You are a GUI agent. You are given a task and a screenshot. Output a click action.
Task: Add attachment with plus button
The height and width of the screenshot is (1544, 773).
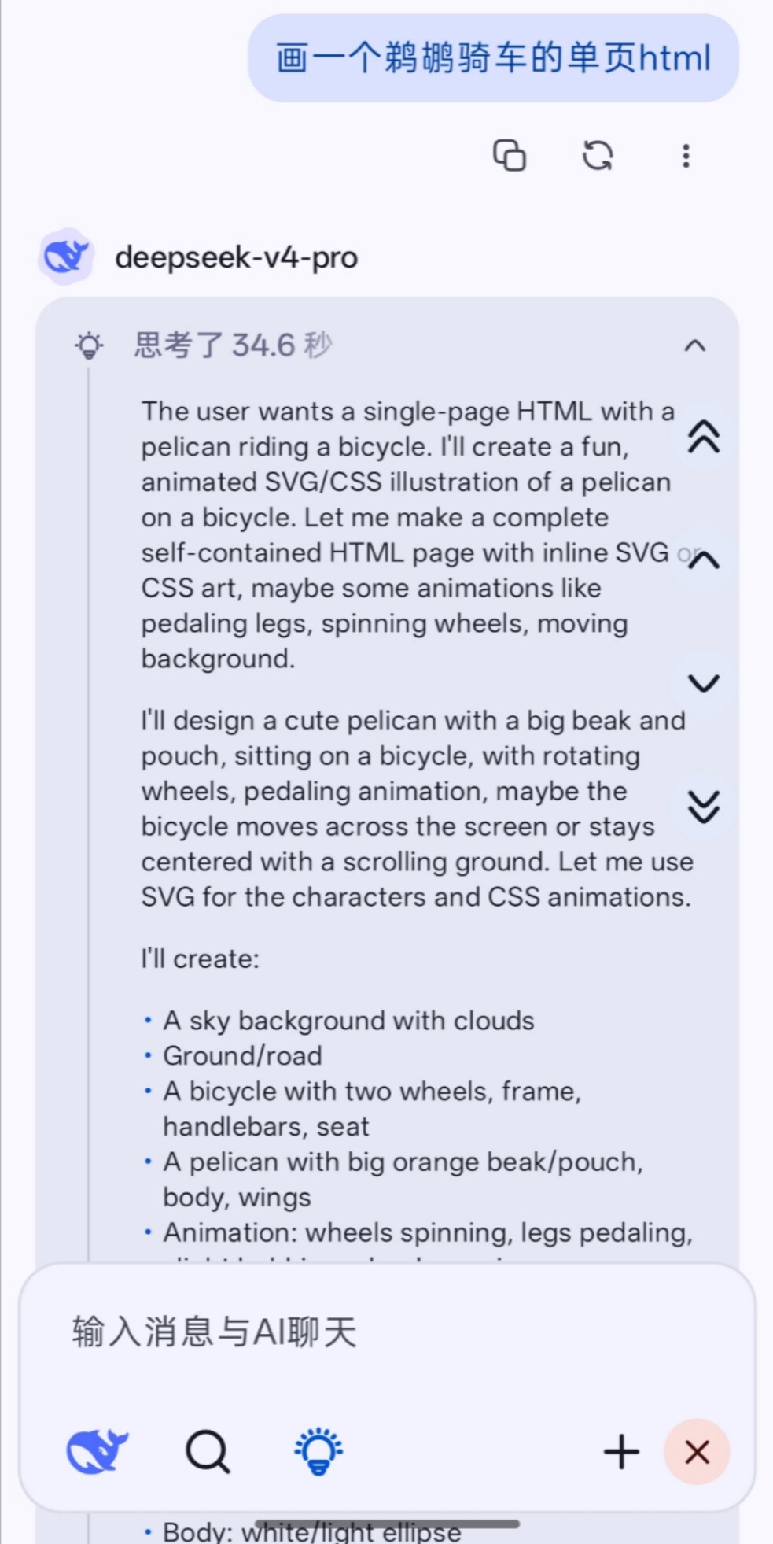(x=621, y=1451)
